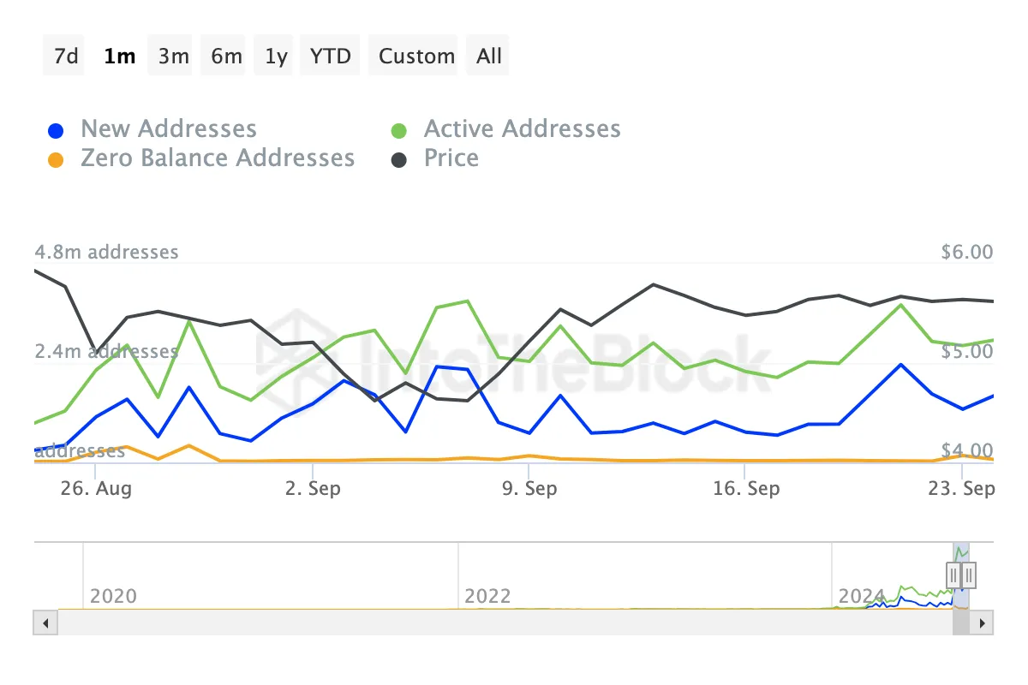Switch to the 3m time range
The width and height of the screenshot is (1028, 685).
[x=173, y=57]
